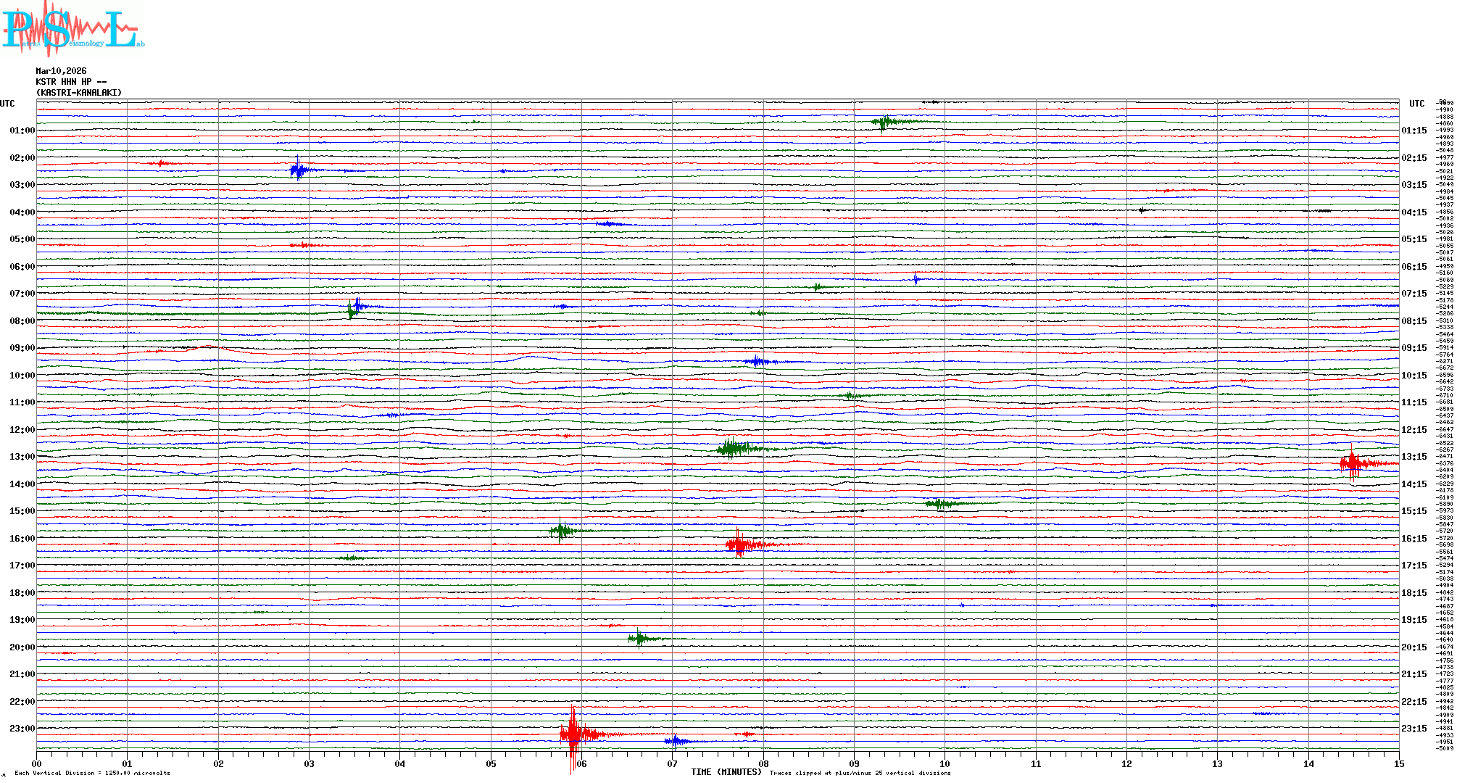Click the Mar10,2026 date text
This screenshot has height=783, width=1457.
click(61, 71)
